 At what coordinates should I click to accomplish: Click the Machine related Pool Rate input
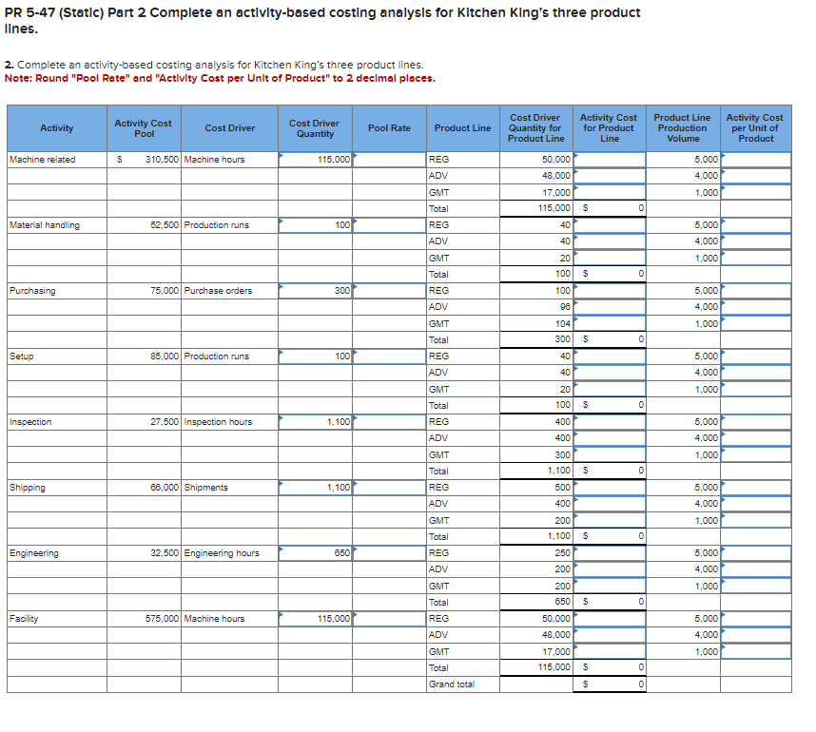click(x=389, y=160)
